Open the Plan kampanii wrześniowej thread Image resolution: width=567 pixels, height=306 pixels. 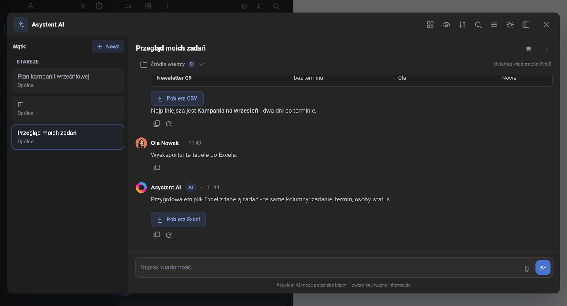[68, 80]
